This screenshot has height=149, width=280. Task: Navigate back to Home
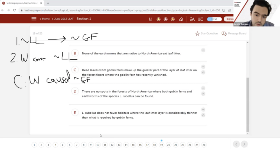[x=45, y=19]
